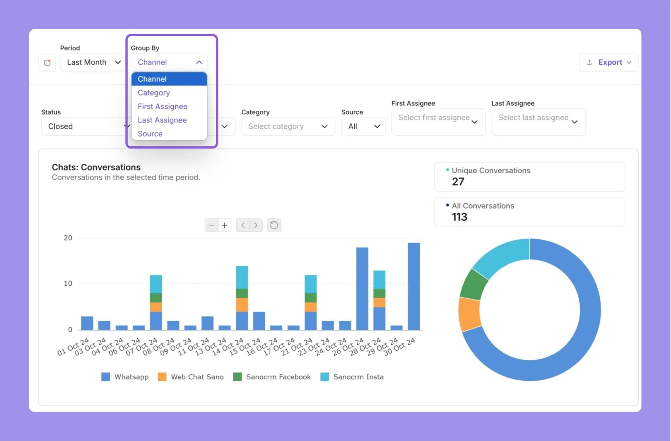Select Category in Group By list
Image resolution: width=671 pixels, height=441 pixels.
click(169, 93)
